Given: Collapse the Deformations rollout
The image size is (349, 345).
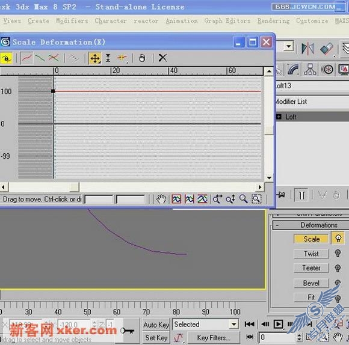Looking at the screenshot, I should point(310,225).
